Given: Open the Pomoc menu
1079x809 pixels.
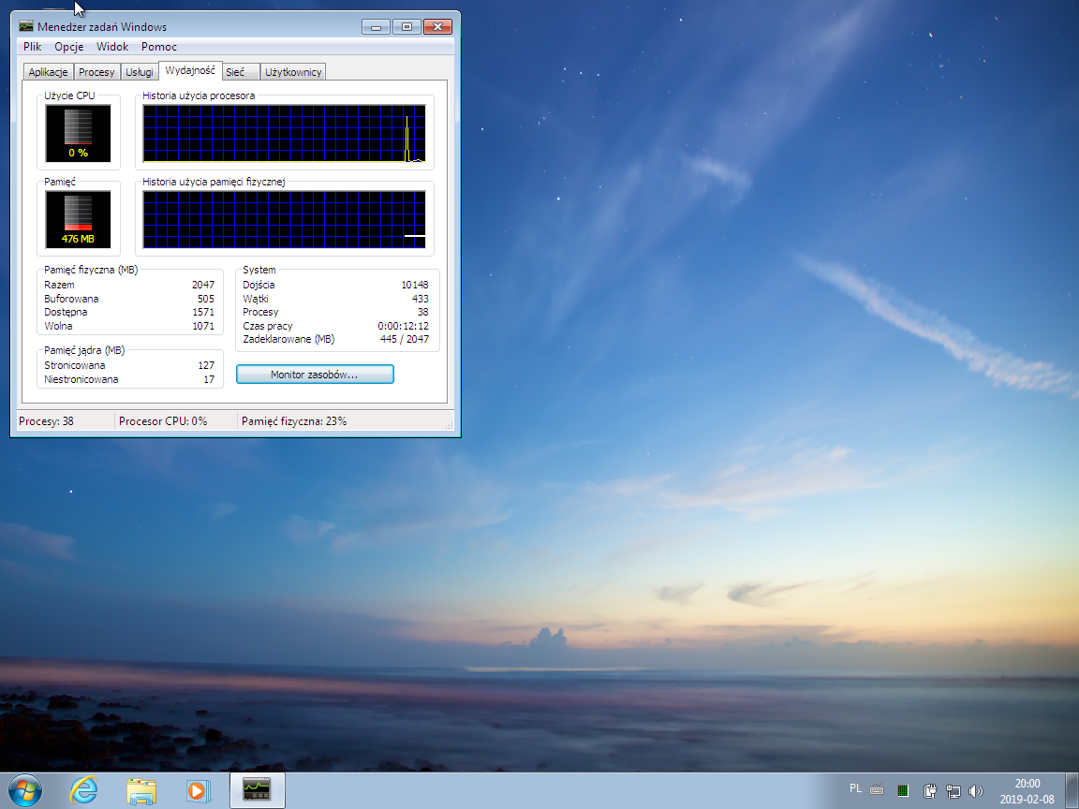Looking at the screenshot, I should (157, 46).
